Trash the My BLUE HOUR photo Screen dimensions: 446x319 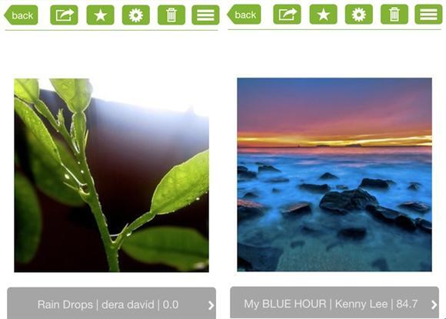tap(394, 14)
